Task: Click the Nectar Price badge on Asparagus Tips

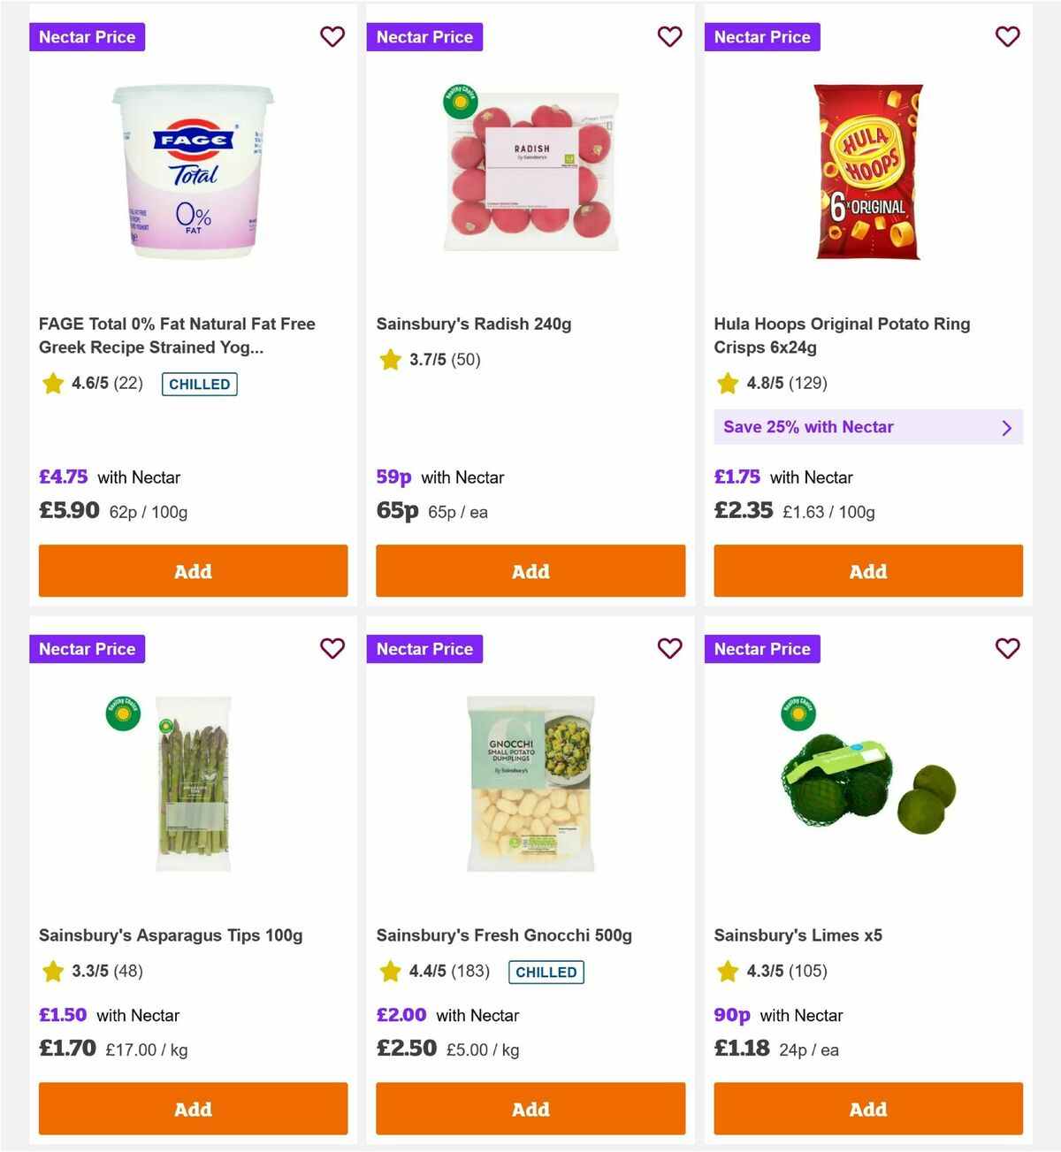Action: point(87,649)
